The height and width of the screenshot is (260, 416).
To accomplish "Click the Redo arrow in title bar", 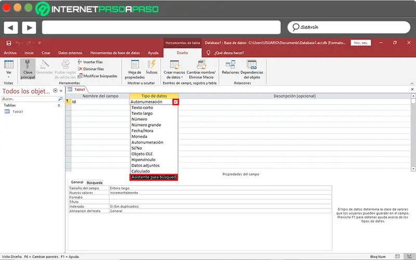I will coord(29,43).
